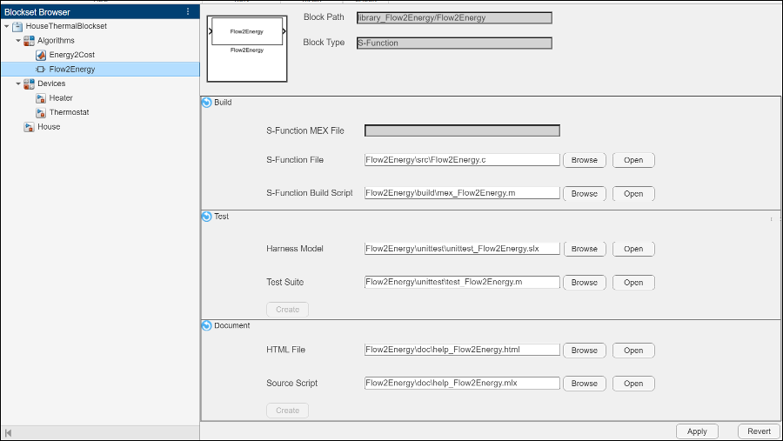Viewport: 783px width, 441px height.
Task: Click the Build section title
Action: (x=223, y=103)
